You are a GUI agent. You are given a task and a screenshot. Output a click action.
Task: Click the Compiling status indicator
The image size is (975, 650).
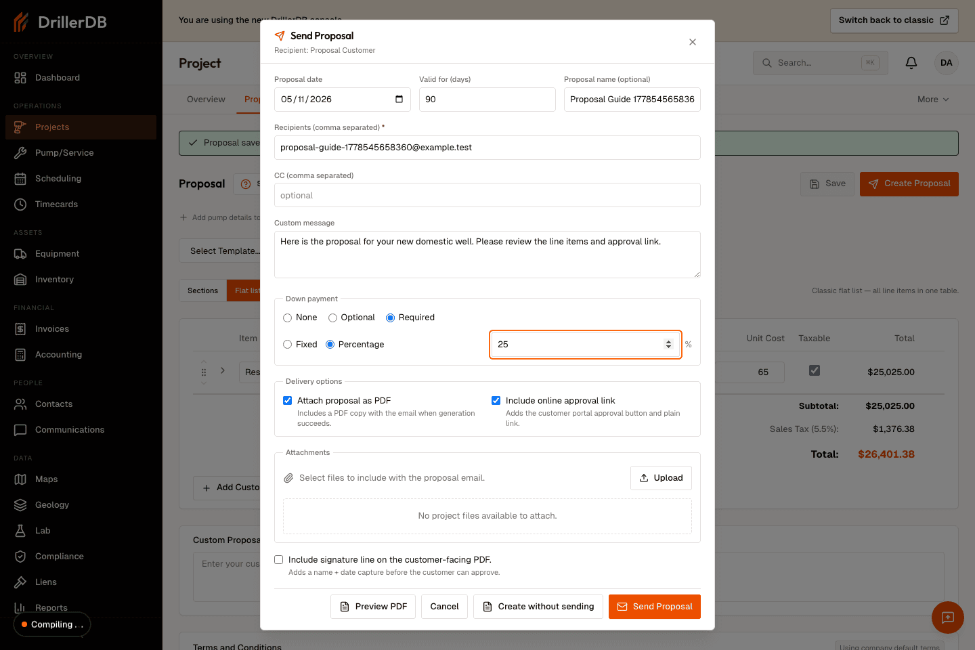(x=52, y=625)
